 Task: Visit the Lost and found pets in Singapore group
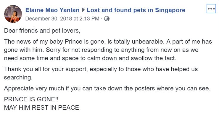click(136, 10)
